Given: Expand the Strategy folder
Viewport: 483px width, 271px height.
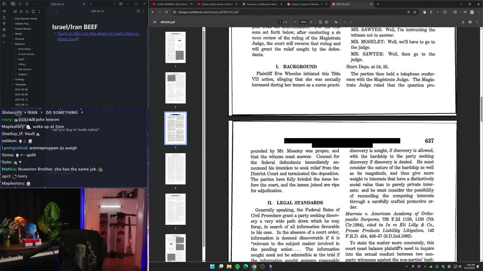Looking at the screenshot, I should pyautogui.click(x=19, y=79).
